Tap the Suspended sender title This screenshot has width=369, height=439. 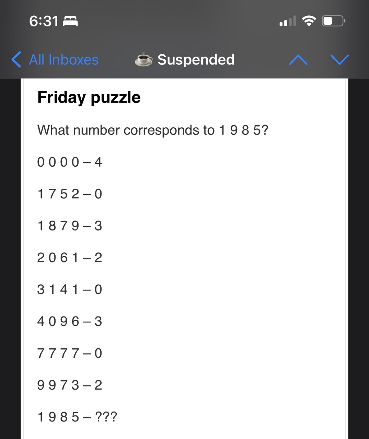pos(196,60)
